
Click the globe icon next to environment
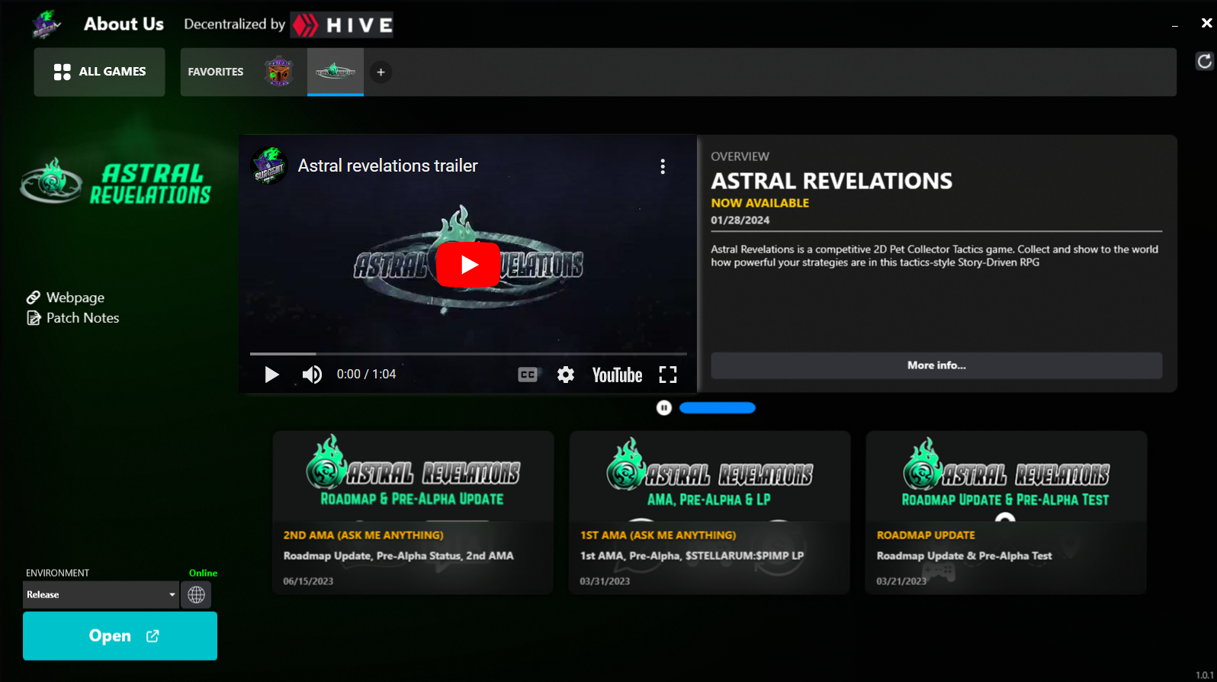tap(197, 595)
